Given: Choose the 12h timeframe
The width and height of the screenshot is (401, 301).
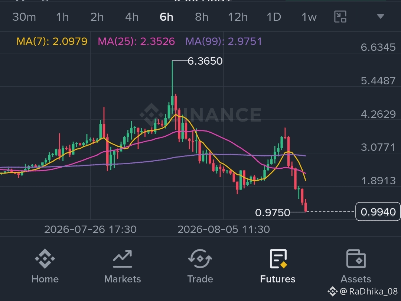Looking at the screenshot, I should click(x=238, y=17).
